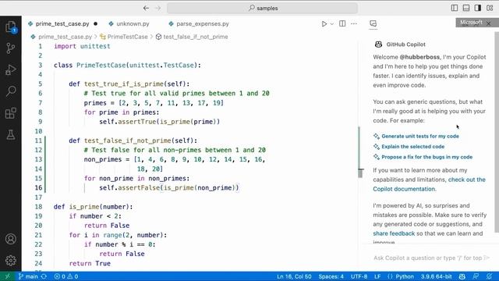Toggle the secondary side bar visibility
The width and height of the screenshot is (499, 281).
tap(478, 9)
